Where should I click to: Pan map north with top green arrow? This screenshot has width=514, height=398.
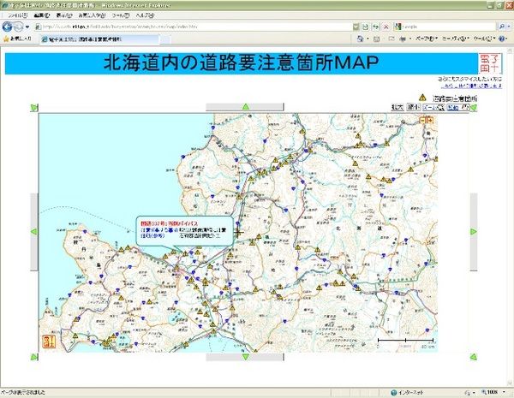[246, 107]
